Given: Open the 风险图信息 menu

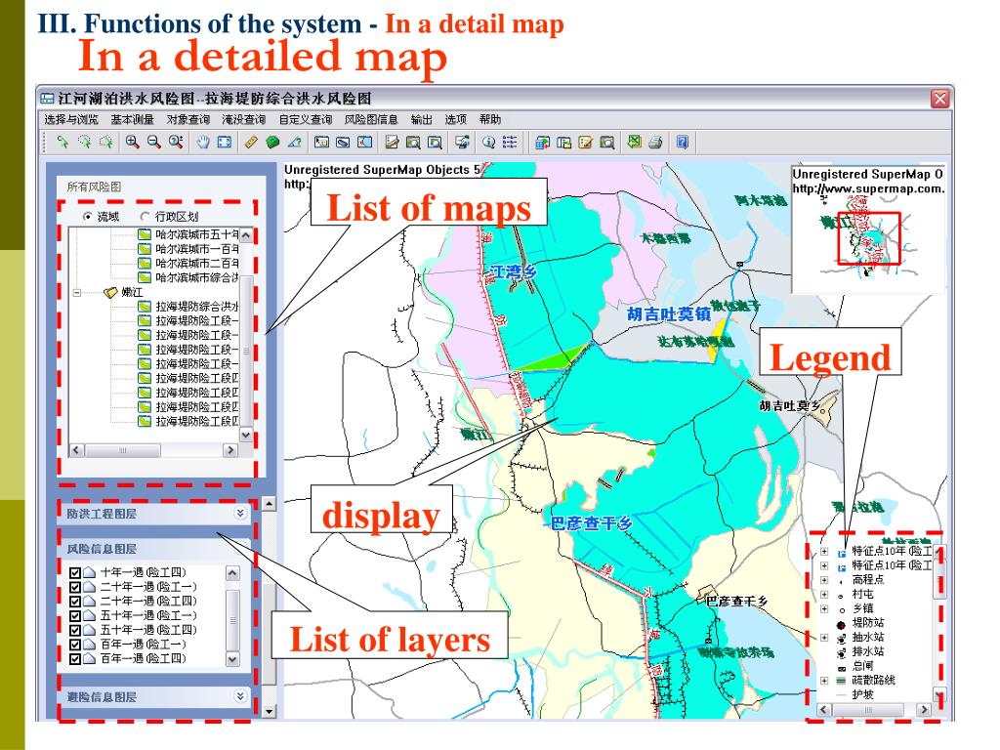Looking at the screenshot, I should coord(371,119).
